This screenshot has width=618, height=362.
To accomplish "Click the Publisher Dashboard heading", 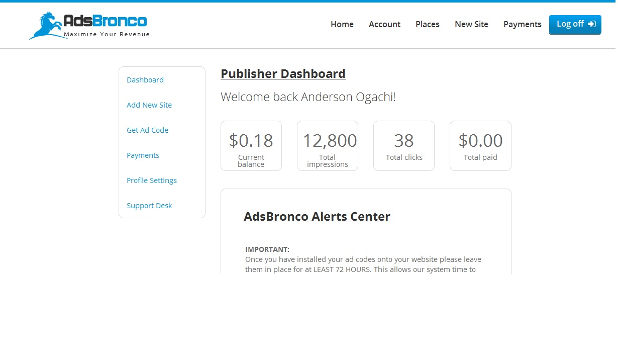I will [x=283, y=74].
